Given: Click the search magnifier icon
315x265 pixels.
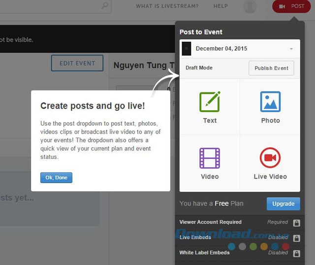Looking at the screenshot, I should click(x=105, y=6).
